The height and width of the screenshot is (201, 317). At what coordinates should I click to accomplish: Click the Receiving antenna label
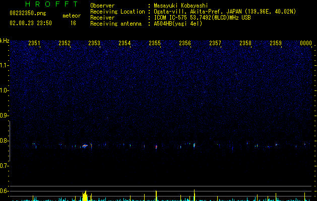pyautogui.click(x=116, y=24)
